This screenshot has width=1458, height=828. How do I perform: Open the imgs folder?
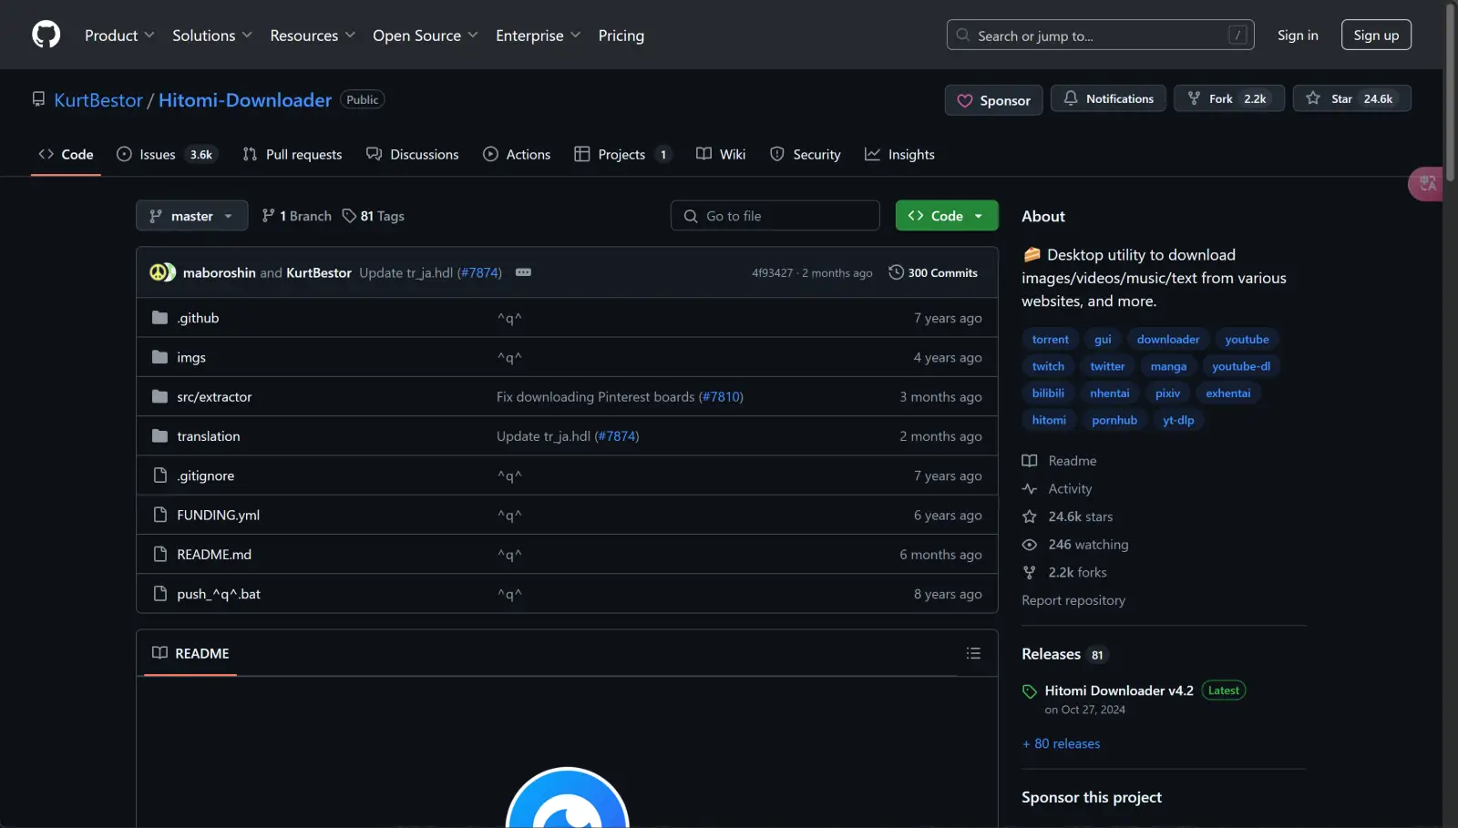[x=191, y=357]
